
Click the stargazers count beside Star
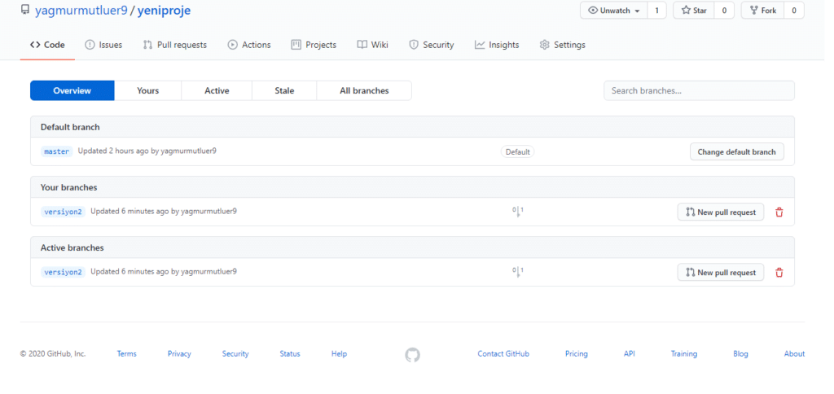pos(724,11)
